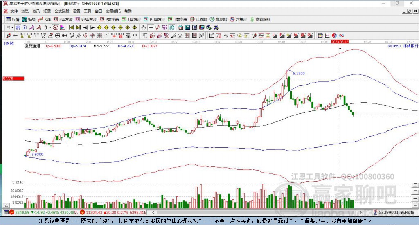Viewport: 419px width, 225px height.
Task: Switch to the K线 chart view
Action: coord(44,19)
